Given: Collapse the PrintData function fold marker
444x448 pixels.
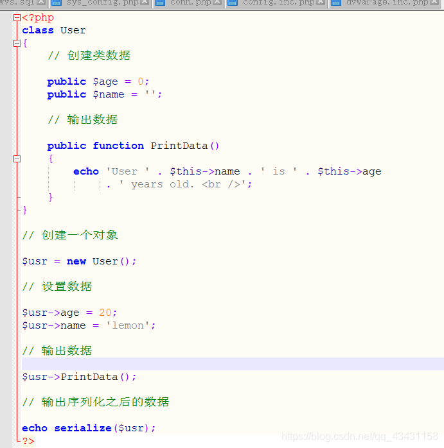Looking at the screenshot, I should 17,159.
